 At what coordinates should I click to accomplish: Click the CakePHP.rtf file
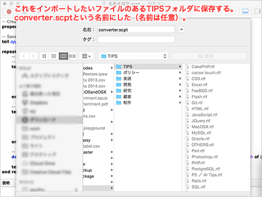click(203, 67)
